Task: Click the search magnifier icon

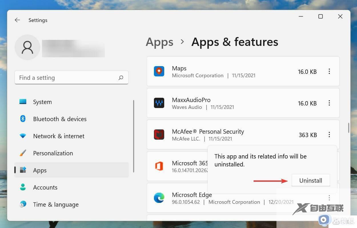Action: (121, 78)
